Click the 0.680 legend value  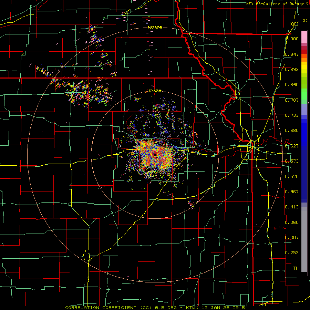coord(292,131)
